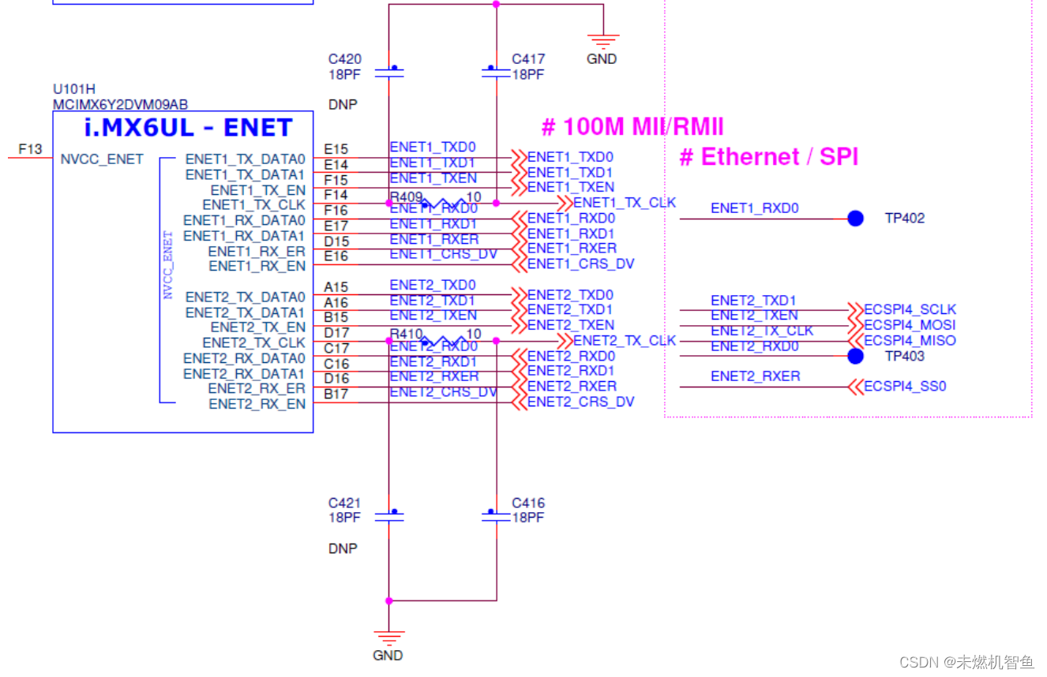
Task: Click the ECSPI4_SS0 off-page port
Action: tap(896, 387)
